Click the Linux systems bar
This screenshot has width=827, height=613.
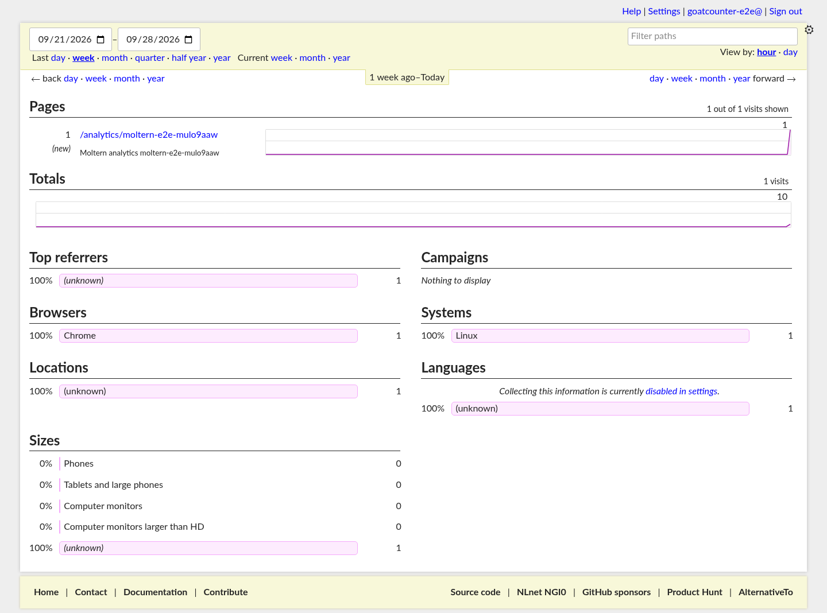[600, 336]
